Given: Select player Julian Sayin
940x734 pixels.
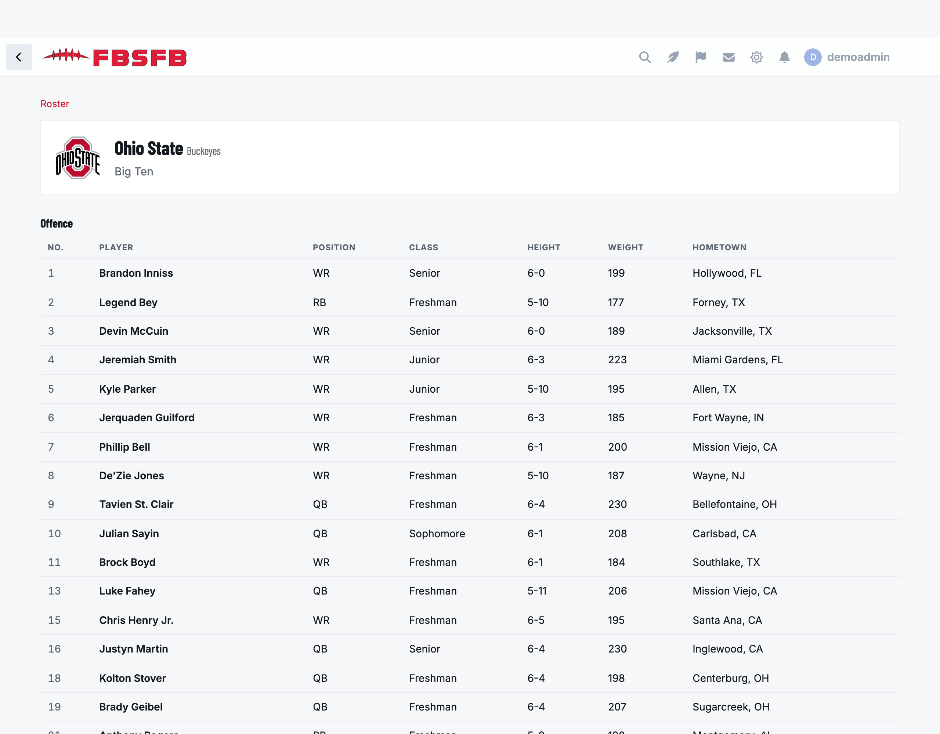Looking at the screenshot, I should coord(129,534).
